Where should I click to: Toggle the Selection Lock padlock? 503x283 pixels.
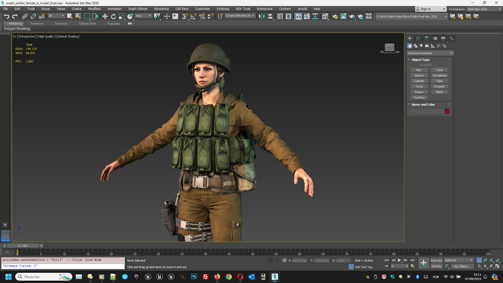click(277, 260)
